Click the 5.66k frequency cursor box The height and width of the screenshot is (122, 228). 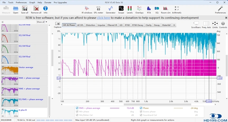[x=209, y=101]
